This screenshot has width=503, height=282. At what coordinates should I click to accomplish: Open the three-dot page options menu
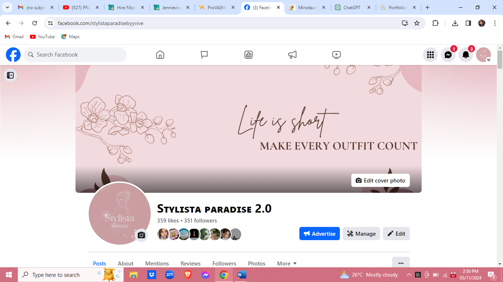click(x=401, y=263)
